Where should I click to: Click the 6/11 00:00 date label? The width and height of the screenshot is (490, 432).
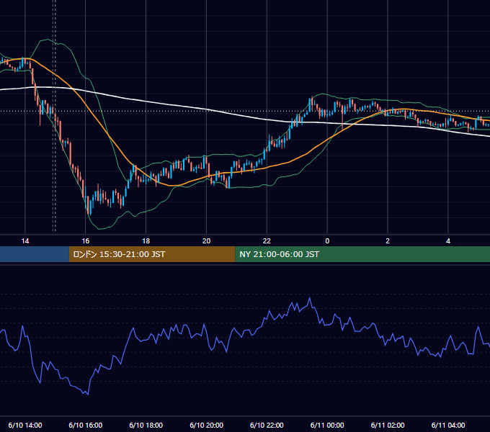point(327,425)
